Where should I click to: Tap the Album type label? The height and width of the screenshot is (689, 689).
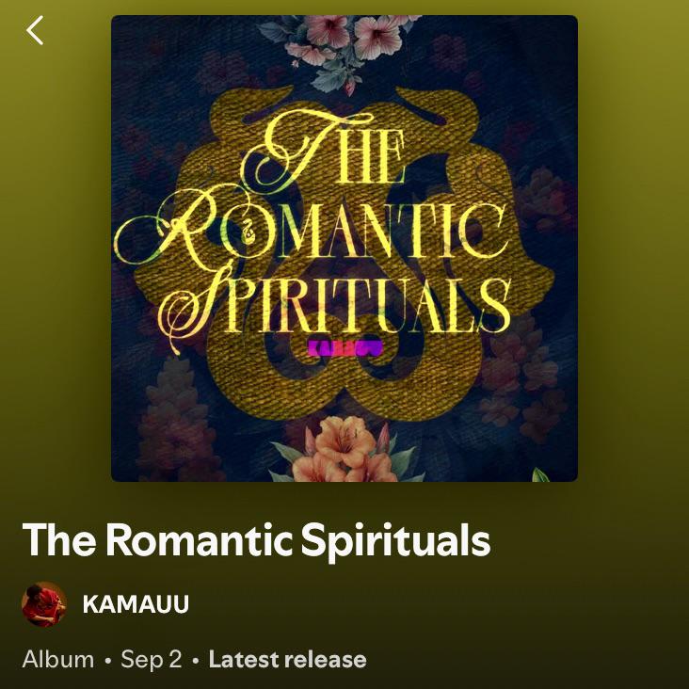coord(58,660)
